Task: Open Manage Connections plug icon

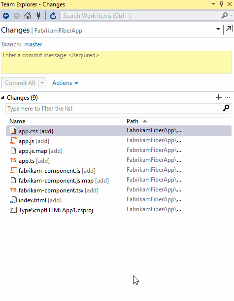Action: coord(38,16)
